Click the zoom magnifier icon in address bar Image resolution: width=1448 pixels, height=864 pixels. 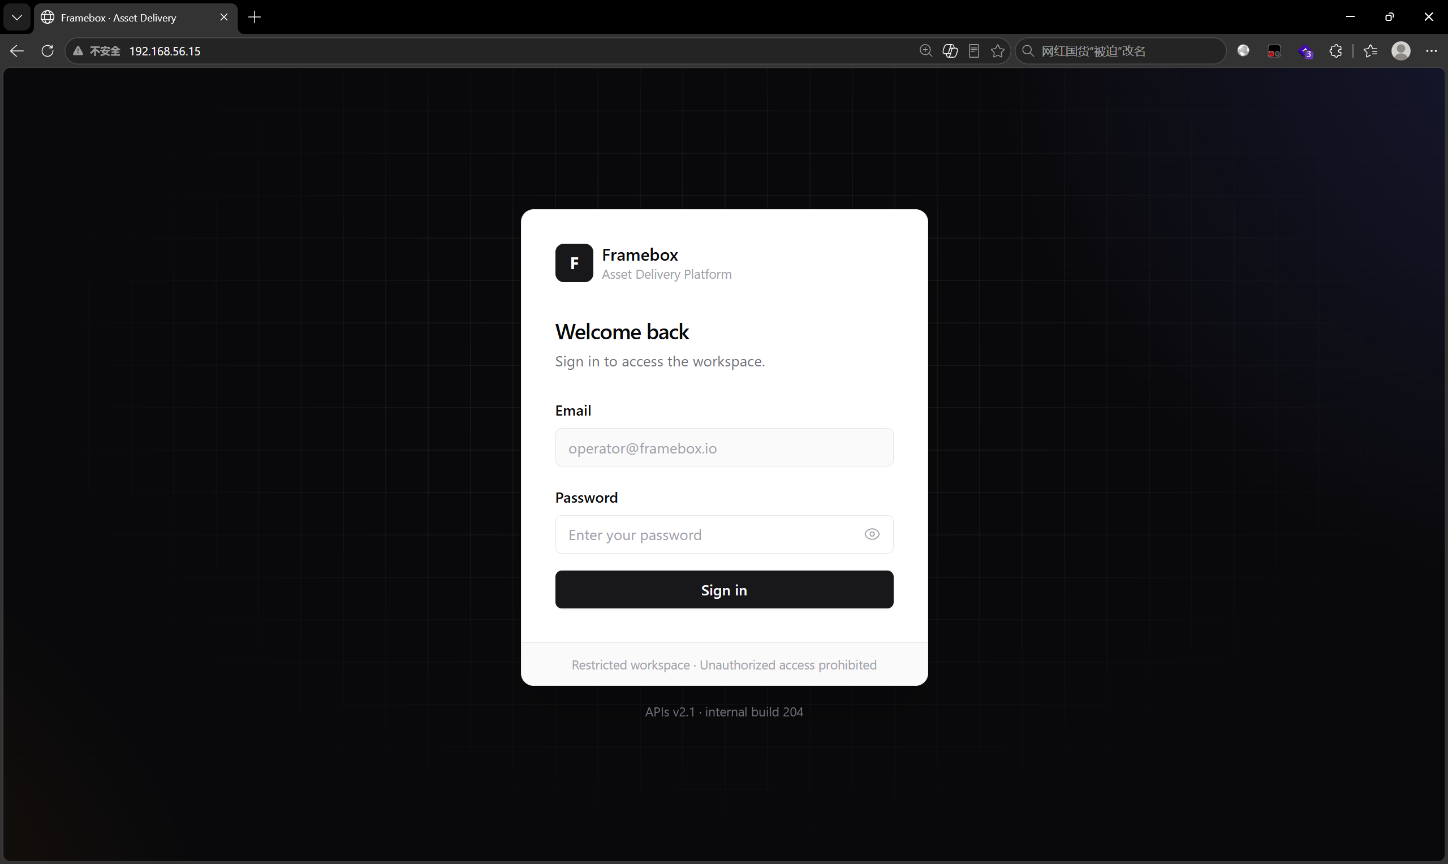pos(926,51)
